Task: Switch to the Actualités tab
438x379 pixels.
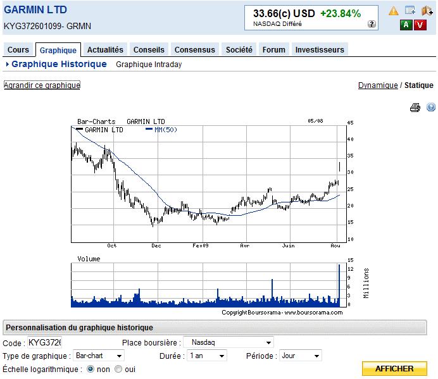Action: click(x=105, y=50)
